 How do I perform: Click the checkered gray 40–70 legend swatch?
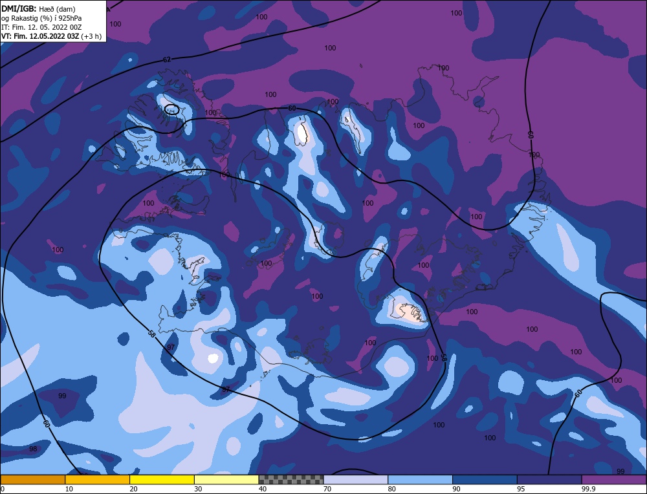click(x=291, y=480)
